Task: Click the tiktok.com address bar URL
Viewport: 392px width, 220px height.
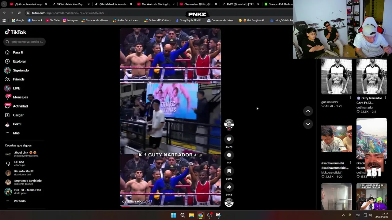Action: point(68,13)
